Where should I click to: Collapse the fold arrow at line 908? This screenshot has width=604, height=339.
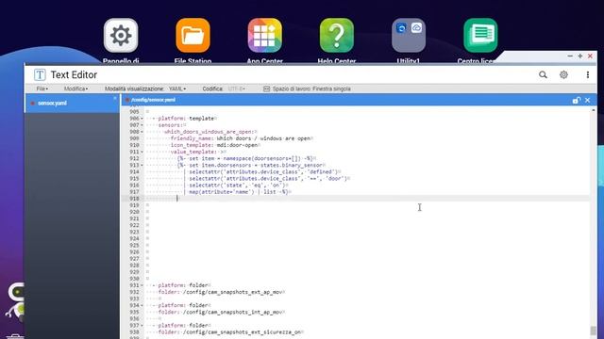142,132
